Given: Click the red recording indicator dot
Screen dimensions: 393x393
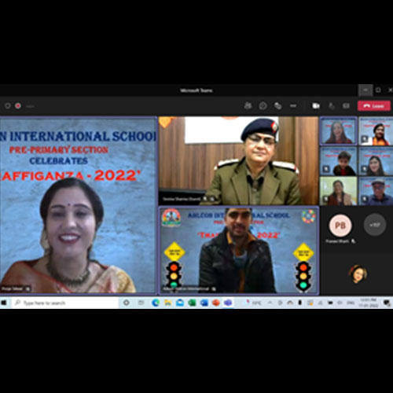Looking at the screenshot, I should [x=18, y=106].
